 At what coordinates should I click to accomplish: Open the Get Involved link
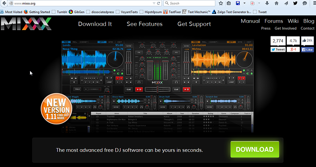click(x=286, y=28)
